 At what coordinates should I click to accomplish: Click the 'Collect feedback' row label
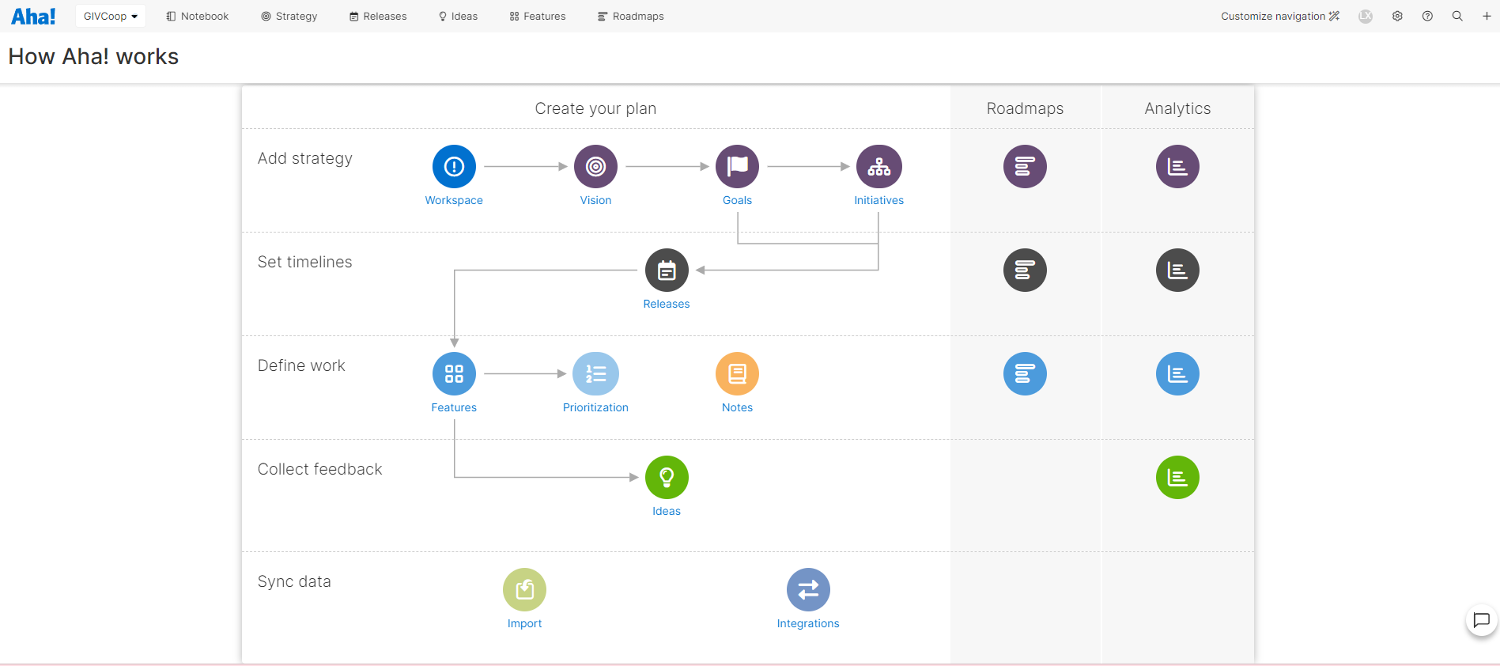(x=319, y=469)
